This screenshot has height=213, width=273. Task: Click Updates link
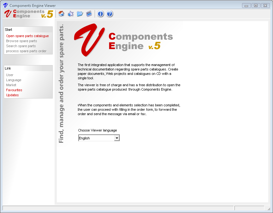coord(12,95)
